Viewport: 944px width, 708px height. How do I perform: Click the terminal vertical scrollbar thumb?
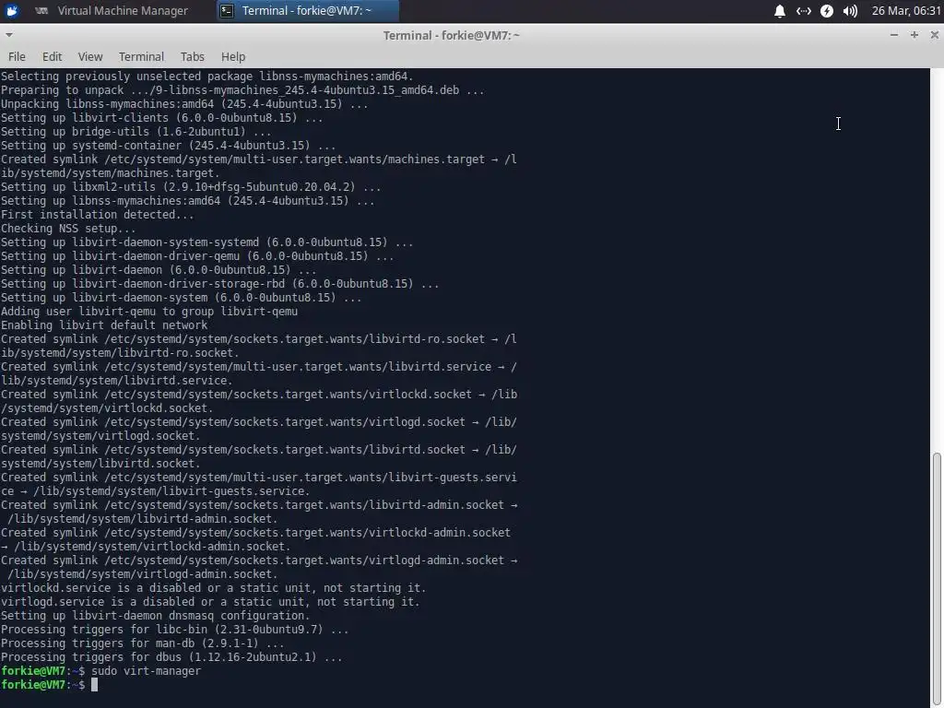pyautogui.click(x=937, y=578)
